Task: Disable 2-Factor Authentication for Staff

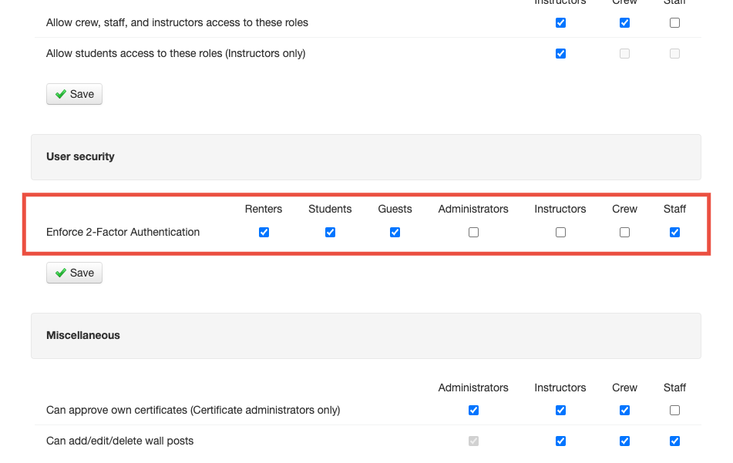Action: (x=674, y=232)
